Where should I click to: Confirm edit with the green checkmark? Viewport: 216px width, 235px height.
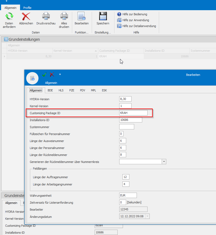click(x=44, y=75)
